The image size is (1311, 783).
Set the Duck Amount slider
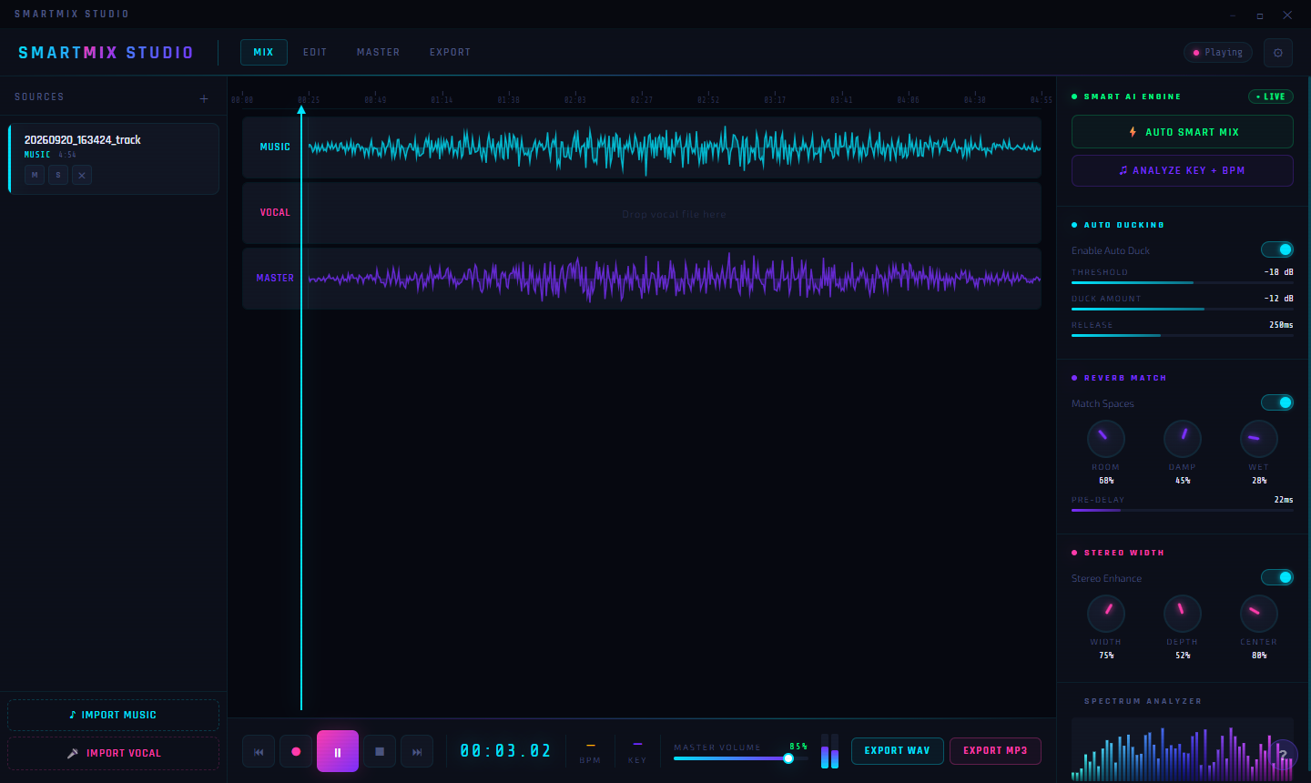tap(1183, 309)
